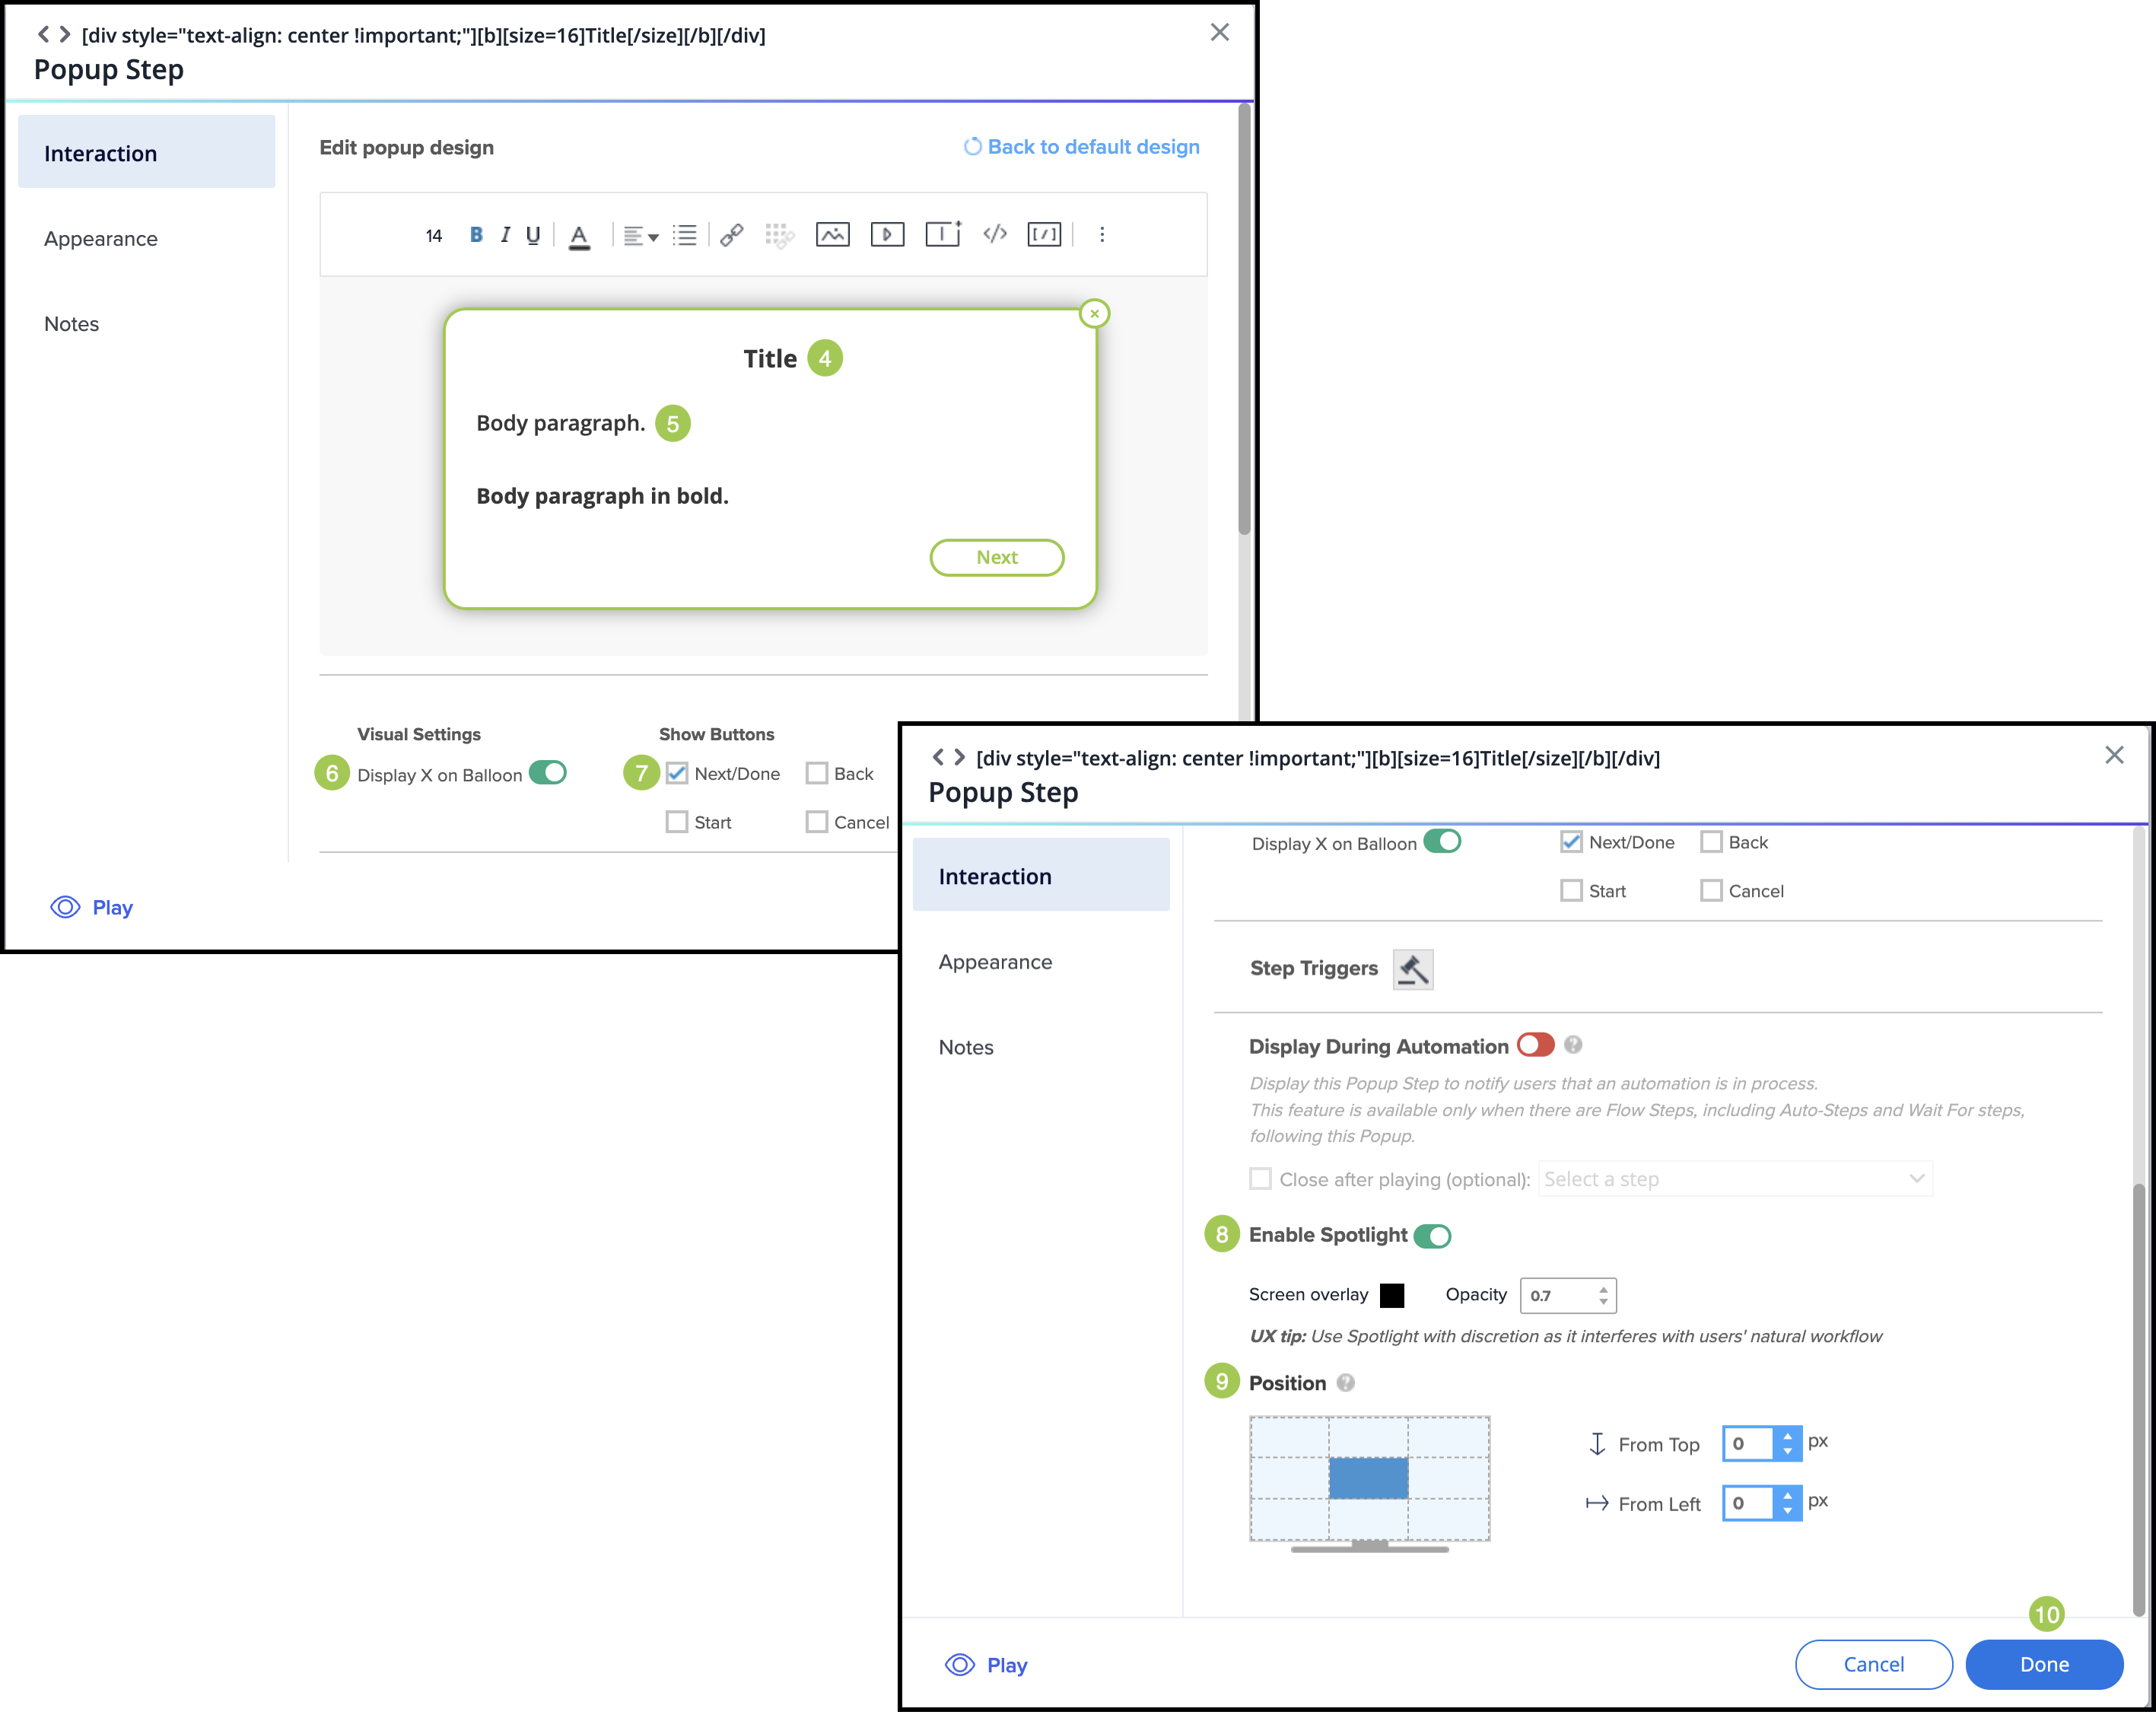Open the more options vertical dots menu
The height and width of the screenshot is (1718, 2156).
(x=1102, y=235)
